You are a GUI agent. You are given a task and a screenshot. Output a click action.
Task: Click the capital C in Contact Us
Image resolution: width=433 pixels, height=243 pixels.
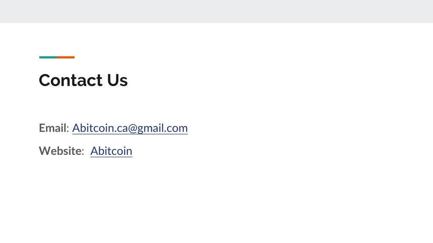[x=45, y=81]
